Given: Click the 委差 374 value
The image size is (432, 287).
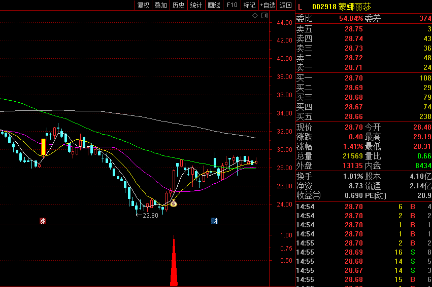Looking at the screenshot, I should (425, 19).
